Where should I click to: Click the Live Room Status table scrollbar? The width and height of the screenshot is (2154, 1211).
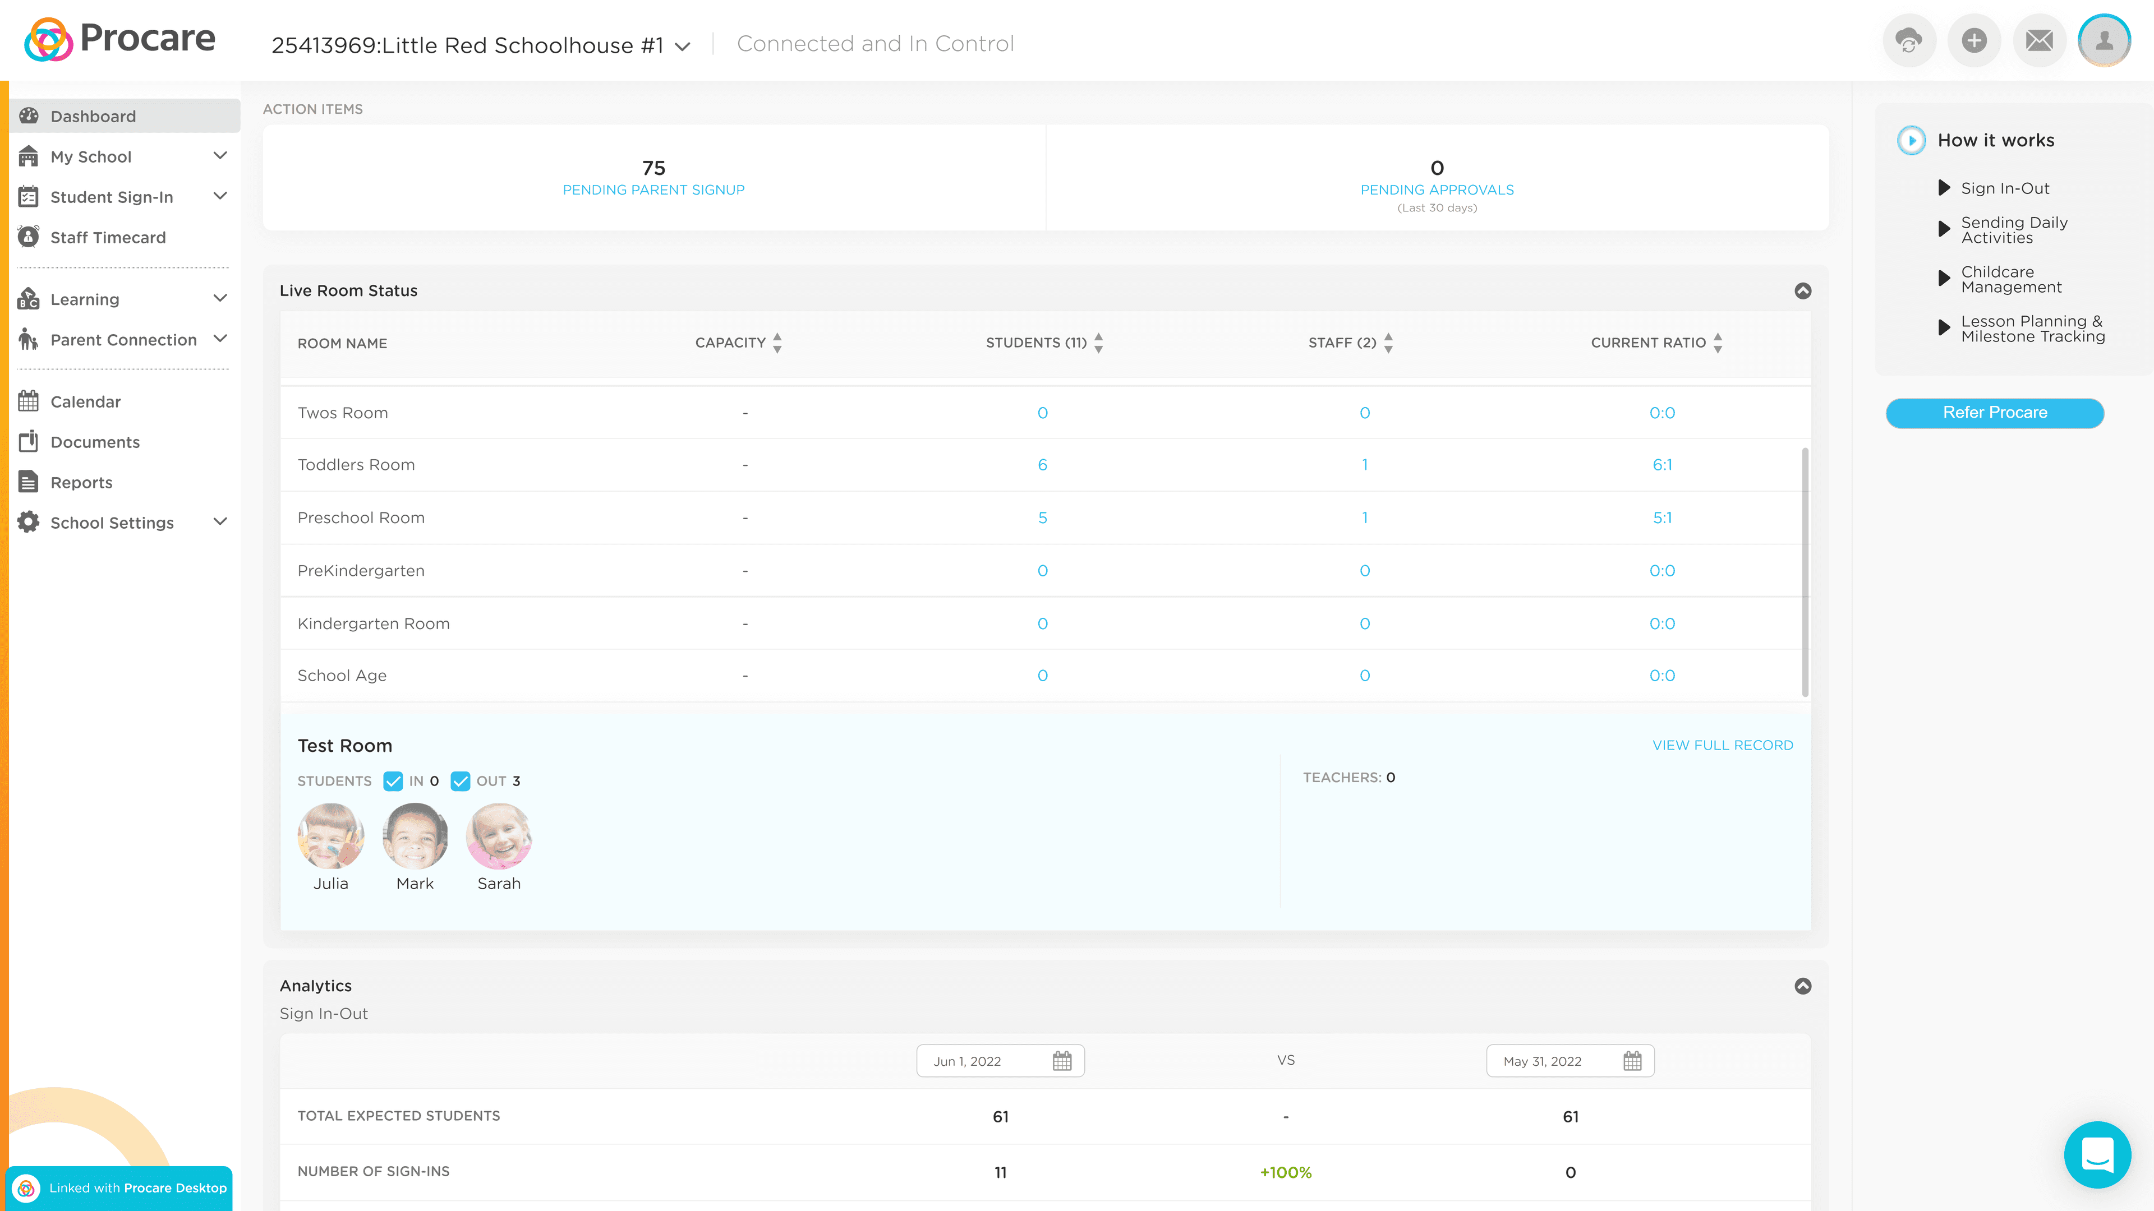click(x=1805, y=572)
